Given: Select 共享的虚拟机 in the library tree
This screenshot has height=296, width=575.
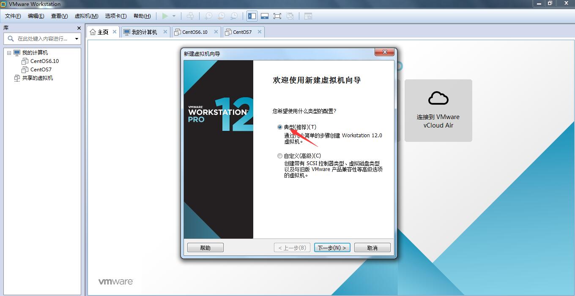Looking at the screenshot, I should pos(38,78).
